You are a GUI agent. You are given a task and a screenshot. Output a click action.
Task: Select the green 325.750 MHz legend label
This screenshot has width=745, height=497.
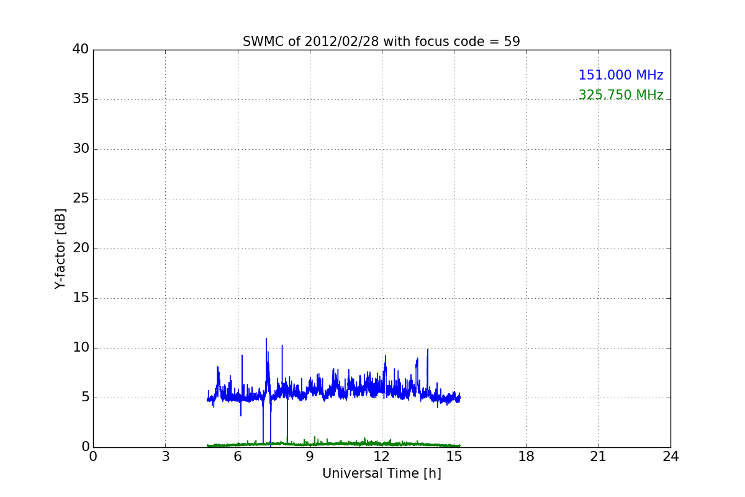point(621,95)
